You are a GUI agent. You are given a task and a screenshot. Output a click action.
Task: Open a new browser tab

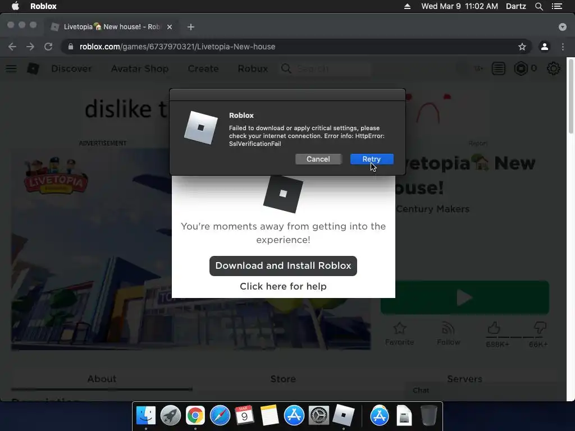191,27
